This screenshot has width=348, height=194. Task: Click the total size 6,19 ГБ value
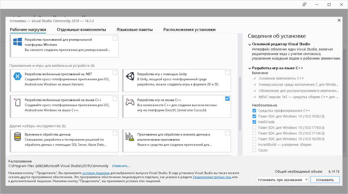click(334, 172)
